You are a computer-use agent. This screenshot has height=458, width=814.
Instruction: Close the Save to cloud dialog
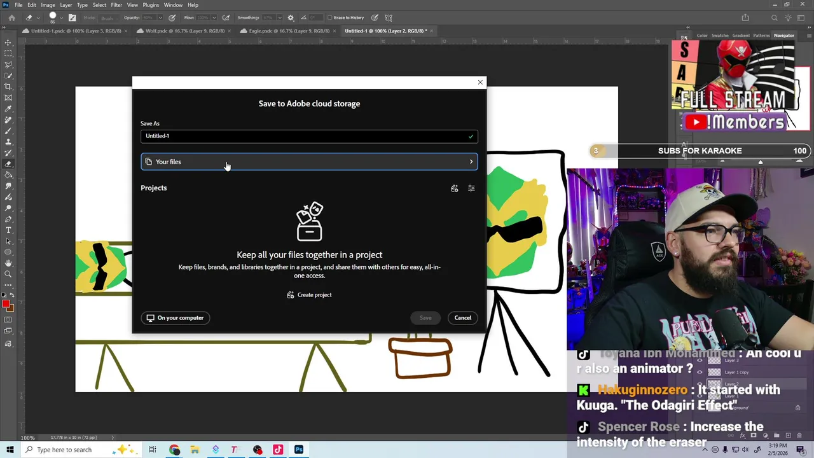click(x=480, y=82)
